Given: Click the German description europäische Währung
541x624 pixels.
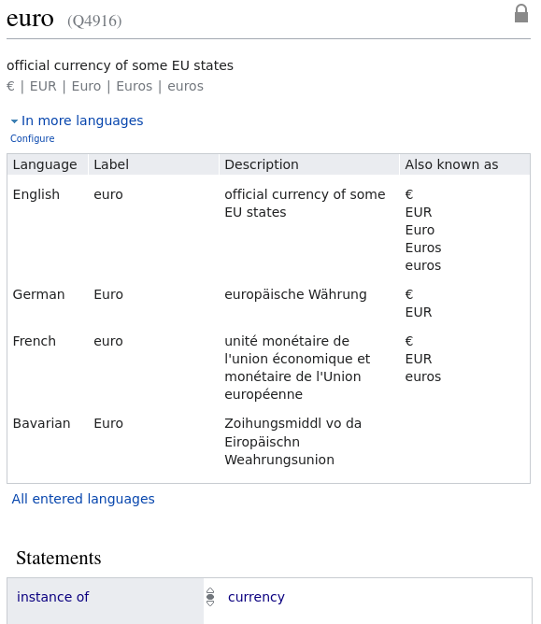Looking at the screenshot, I should click(x=295, y=294).
